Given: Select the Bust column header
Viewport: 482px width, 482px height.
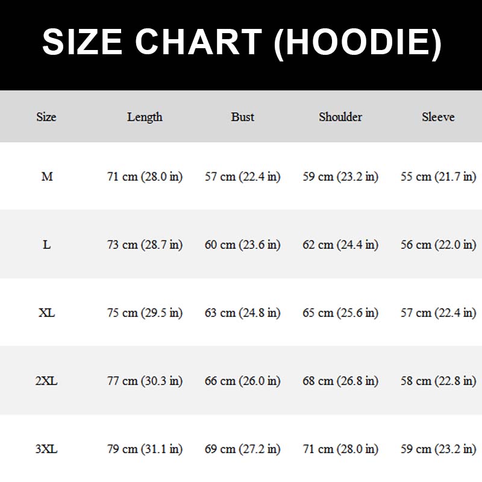Looking at the screenshot, I should click(243, 117).
